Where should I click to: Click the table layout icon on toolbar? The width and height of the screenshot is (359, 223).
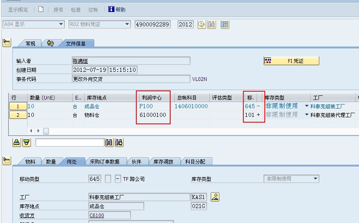(x=225, y=24)
